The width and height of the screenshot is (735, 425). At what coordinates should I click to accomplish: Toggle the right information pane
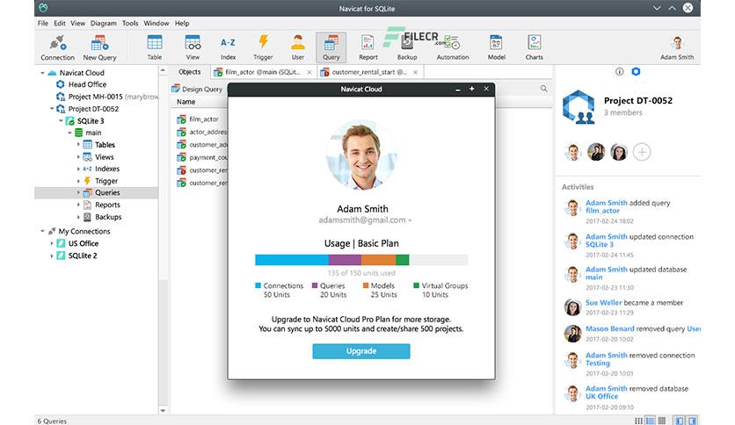tap(692, 421)
